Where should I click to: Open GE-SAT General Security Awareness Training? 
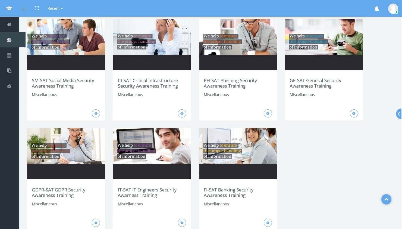pos(315,83)
